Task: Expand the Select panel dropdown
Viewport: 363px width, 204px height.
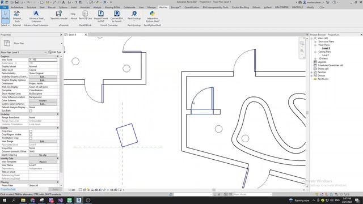Action: 5,25
